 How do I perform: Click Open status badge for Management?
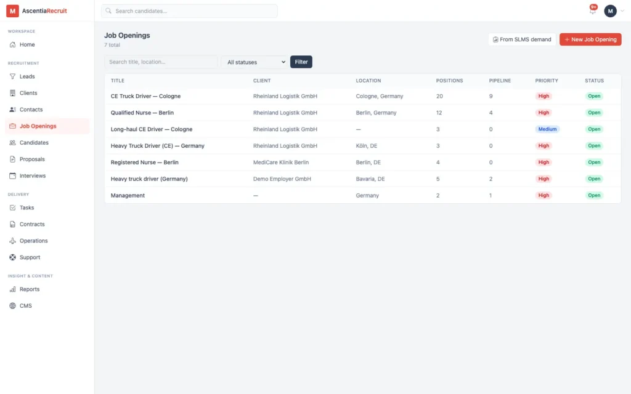[594, 195]
